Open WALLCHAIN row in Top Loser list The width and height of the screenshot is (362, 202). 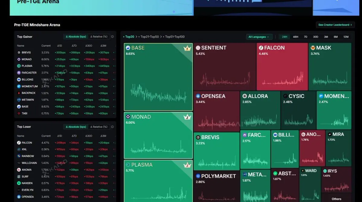[x=66, y=163]
